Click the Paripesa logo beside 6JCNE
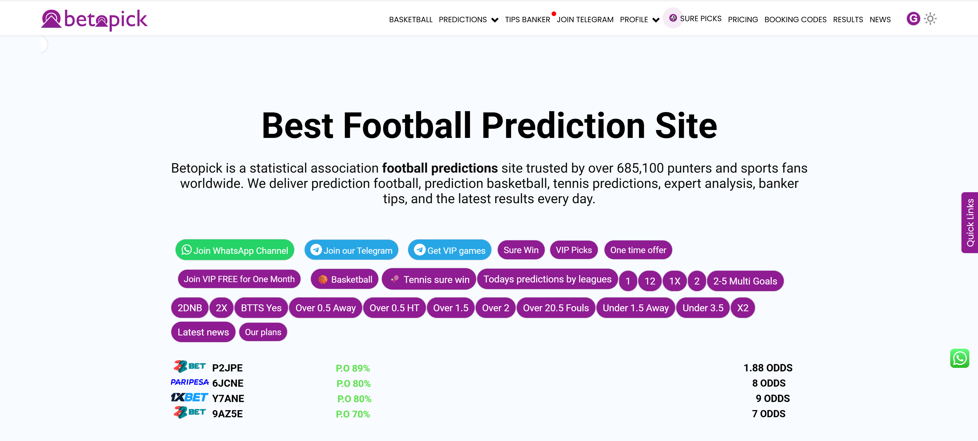 click(x=189, y=382)
